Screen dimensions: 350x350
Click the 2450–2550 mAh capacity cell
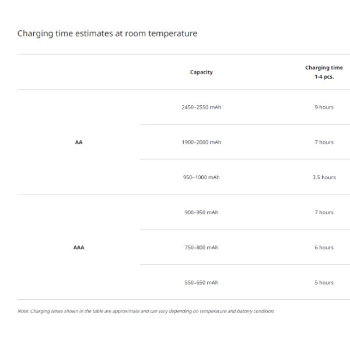tap(201, 107)
